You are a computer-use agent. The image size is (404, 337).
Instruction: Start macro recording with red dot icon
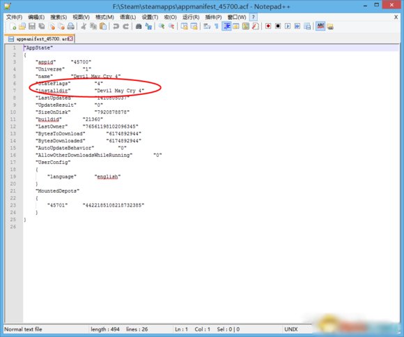point(268,27)
